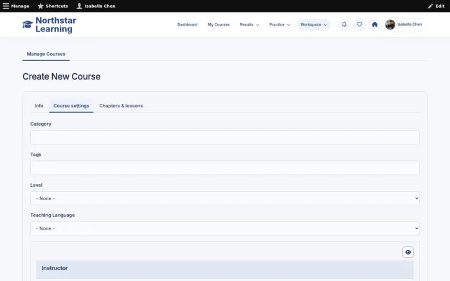450x281 pixels.
Task: Click the home icon
Action: pos(375,24)
